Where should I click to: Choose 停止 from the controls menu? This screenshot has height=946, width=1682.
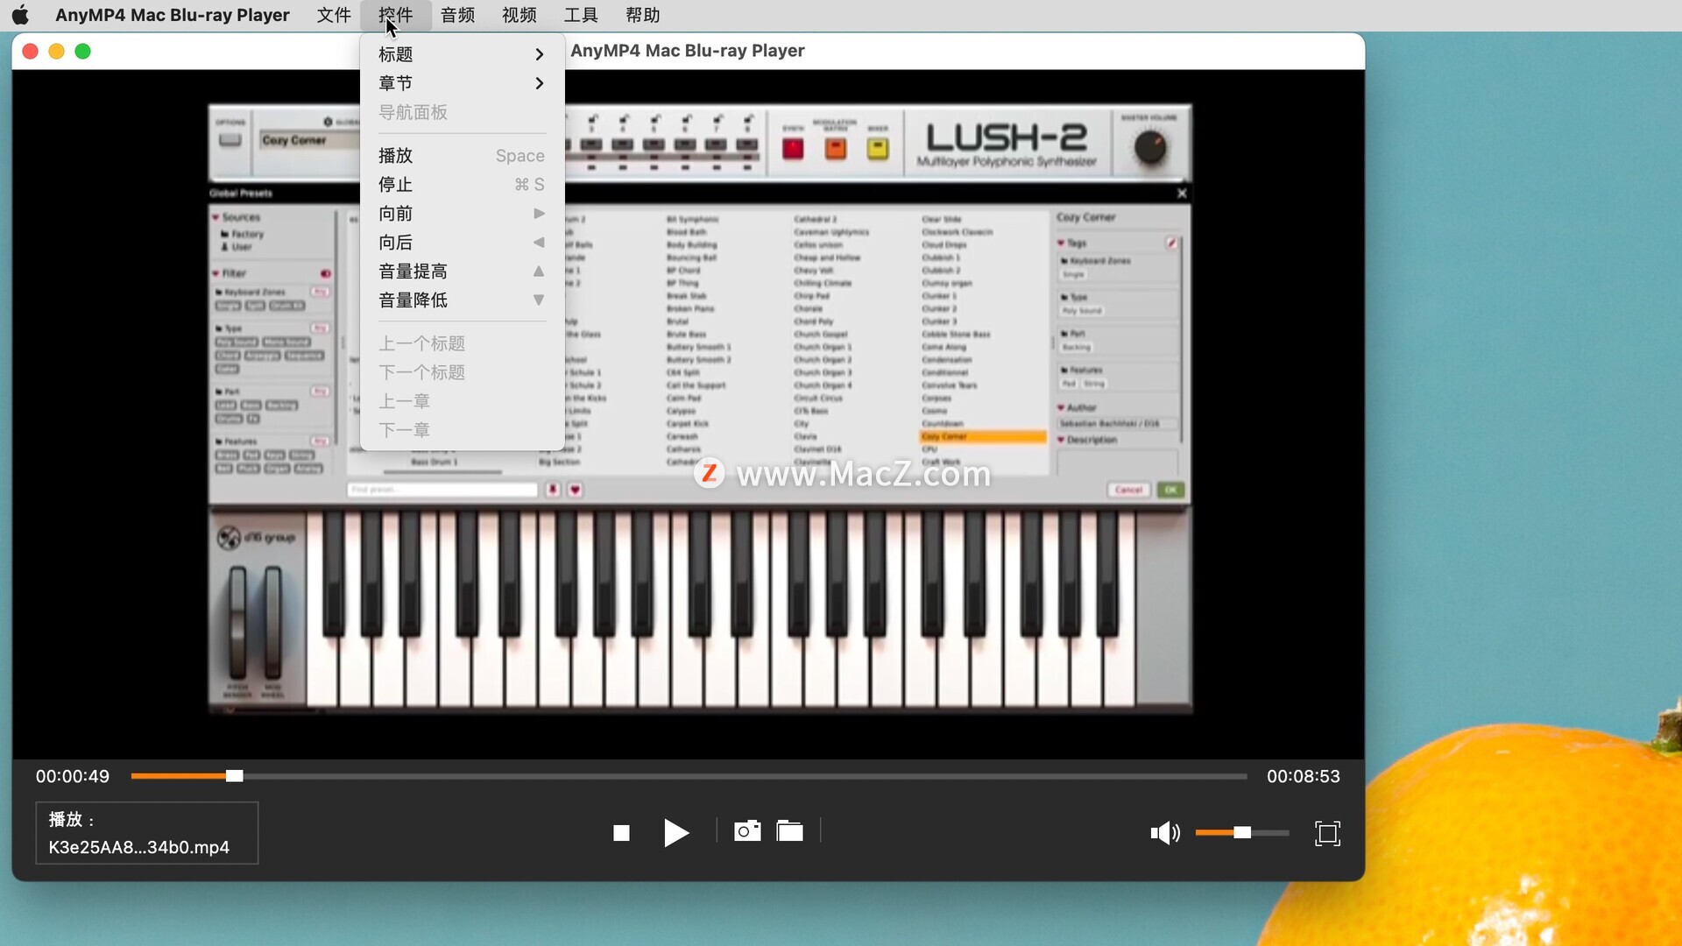pos(462,185)
